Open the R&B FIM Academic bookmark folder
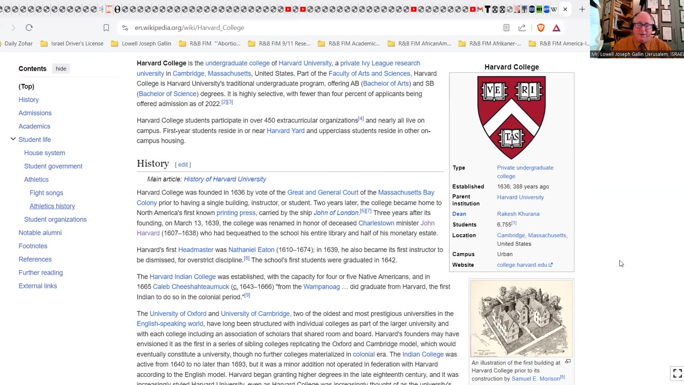The width and height of the screenshot is (684, 385). point(348,43)
